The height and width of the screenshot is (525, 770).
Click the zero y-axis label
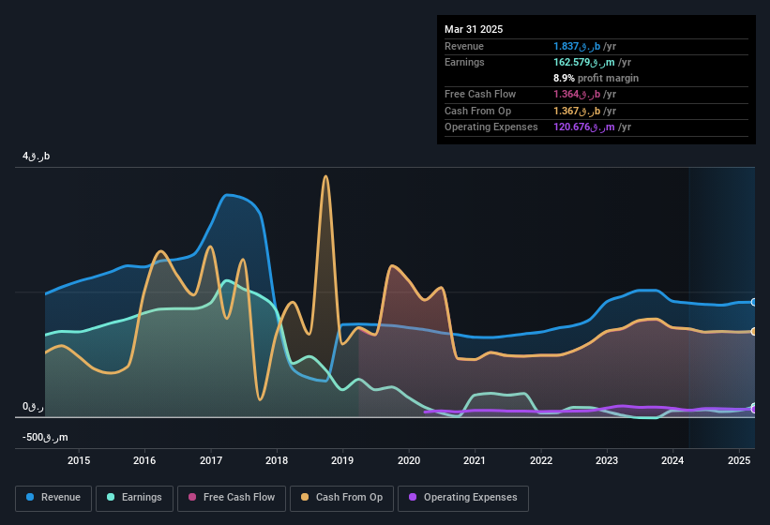[x=33, y=407]
